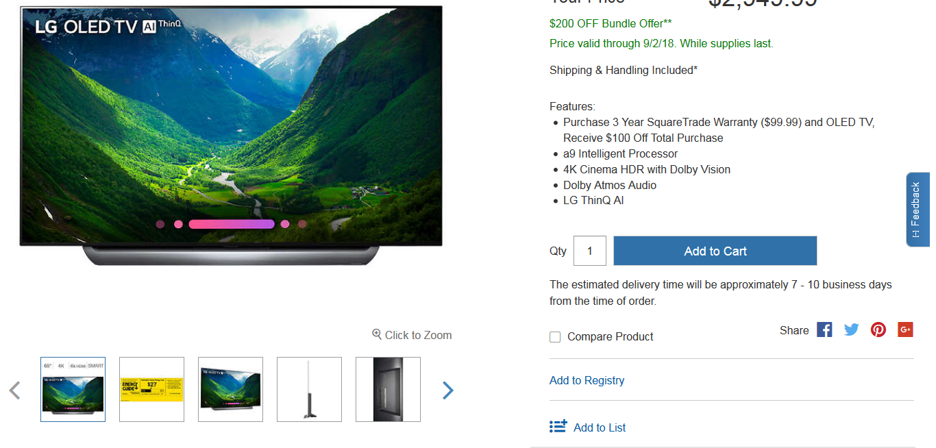The width and height of the screenshot is (936, 448).
Task: Click the main LG OLED TV image
Action: (x=231, y=136)
